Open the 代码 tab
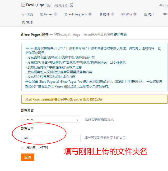This screenshot has width=168, height=171. tap(27, 14)
